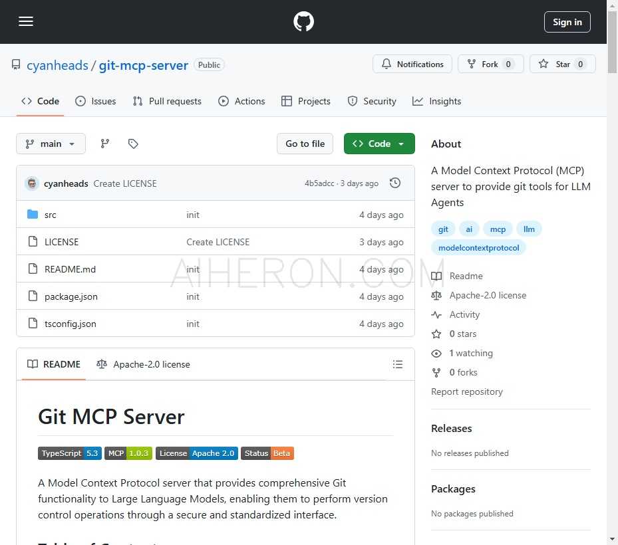Open the Insights tab

pyautogui.click(x=436, y=101)
